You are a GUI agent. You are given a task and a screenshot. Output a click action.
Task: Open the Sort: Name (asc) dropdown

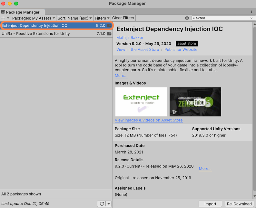tap(74, 18)
